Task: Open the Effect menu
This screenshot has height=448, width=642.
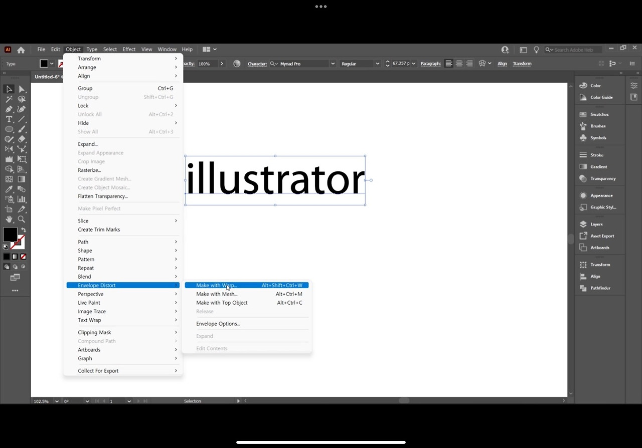Action: pos(129,50)
